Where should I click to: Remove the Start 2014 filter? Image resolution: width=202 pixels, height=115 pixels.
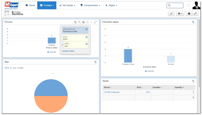tap(87, 37)
